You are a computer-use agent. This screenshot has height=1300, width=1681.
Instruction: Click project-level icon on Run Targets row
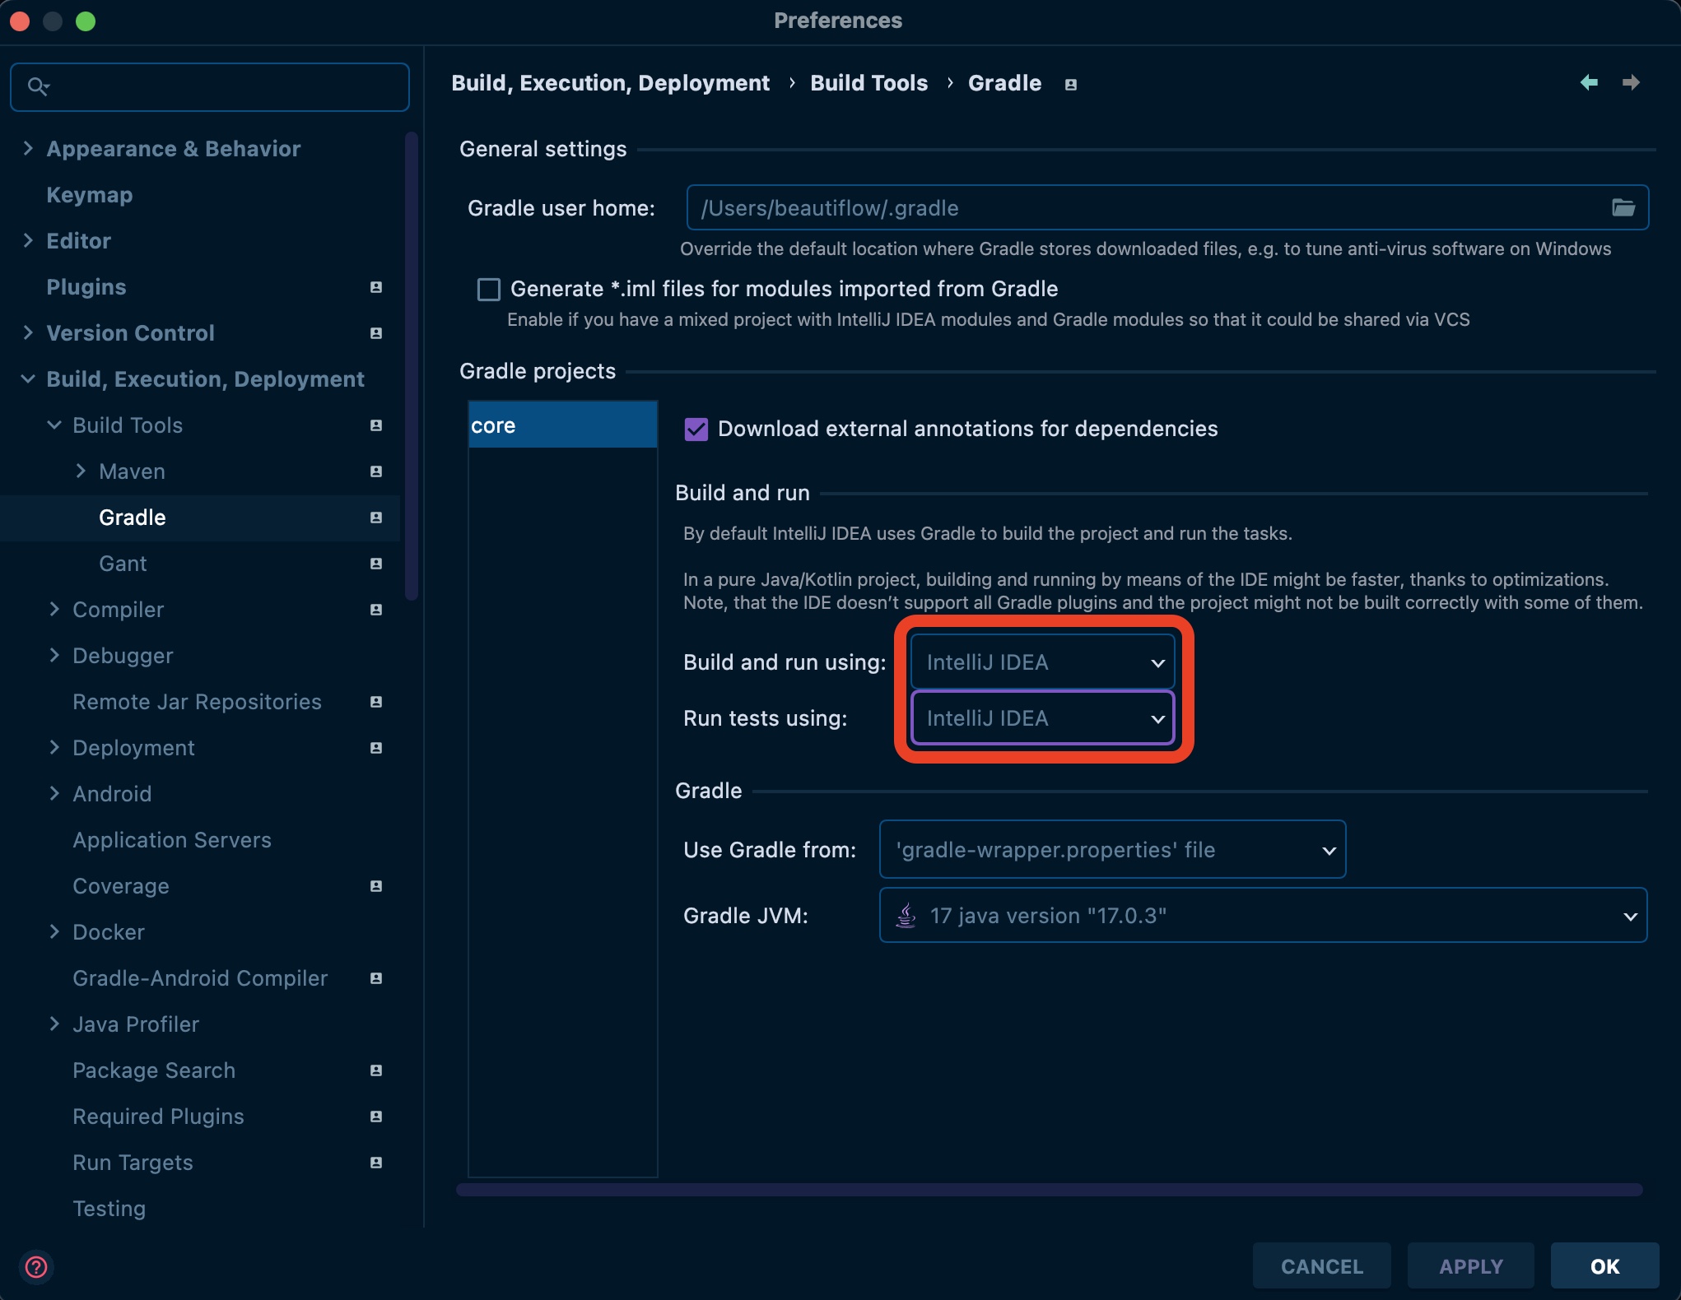[376, 1163]
